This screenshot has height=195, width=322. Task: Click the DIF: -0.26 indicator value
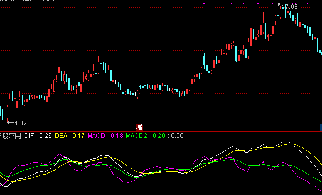coord(38,136)
